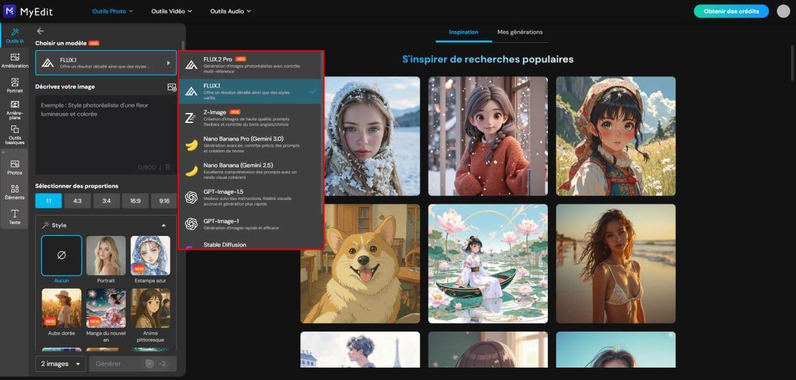This screenshot has width=796, height=380.
Task: Choose Nano Banana (Gemini 2.5)
Action: pyautogui.click(x=250, y=170)
